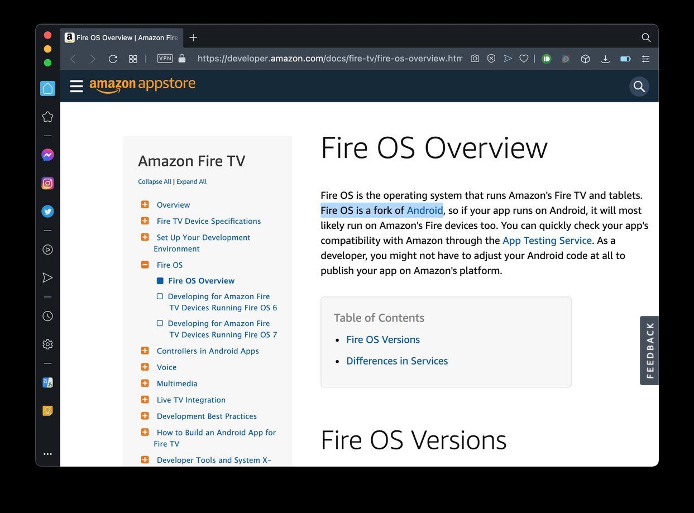This screenshot has width=694, height=513.
Task: Bookmark the page with the heart icon
Action: click(524, 58)
